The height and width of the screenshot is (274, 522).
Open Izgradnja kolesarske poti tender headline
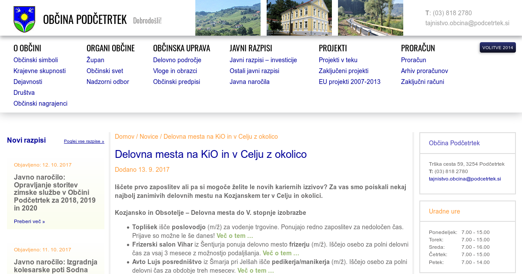click(x=56, y=266)
